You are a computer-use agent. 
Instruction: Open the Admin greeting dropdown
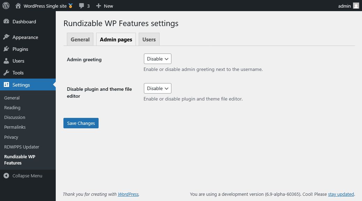pyautogui.click(x=157, y=59)
